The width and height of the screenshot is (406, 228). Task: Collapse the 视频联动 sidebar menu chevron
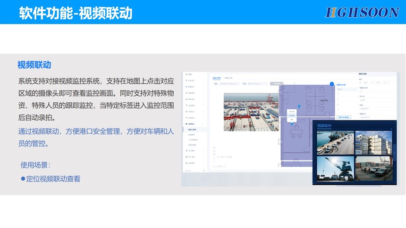click(x=203, y=124)
